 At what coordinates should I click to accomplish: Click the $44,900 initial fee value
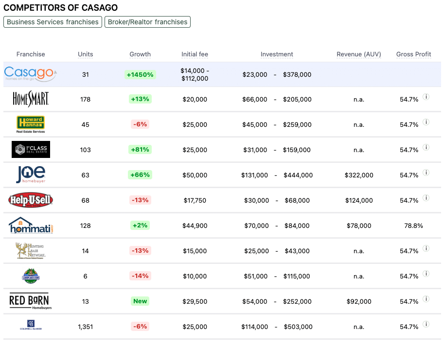(x=195, y=225)
